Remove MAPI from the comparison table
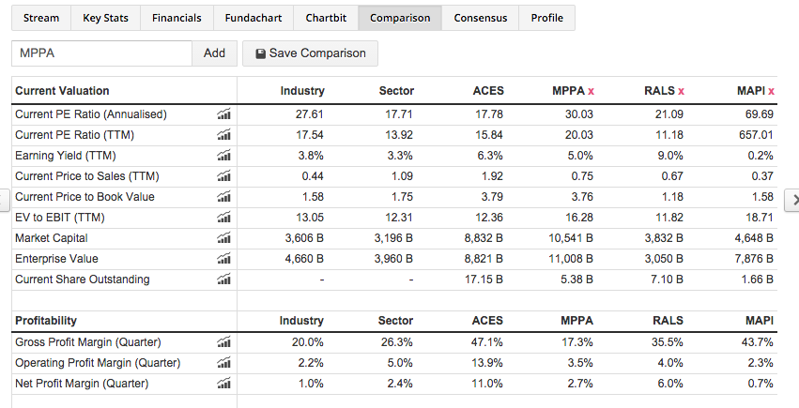 pos(771,91)
